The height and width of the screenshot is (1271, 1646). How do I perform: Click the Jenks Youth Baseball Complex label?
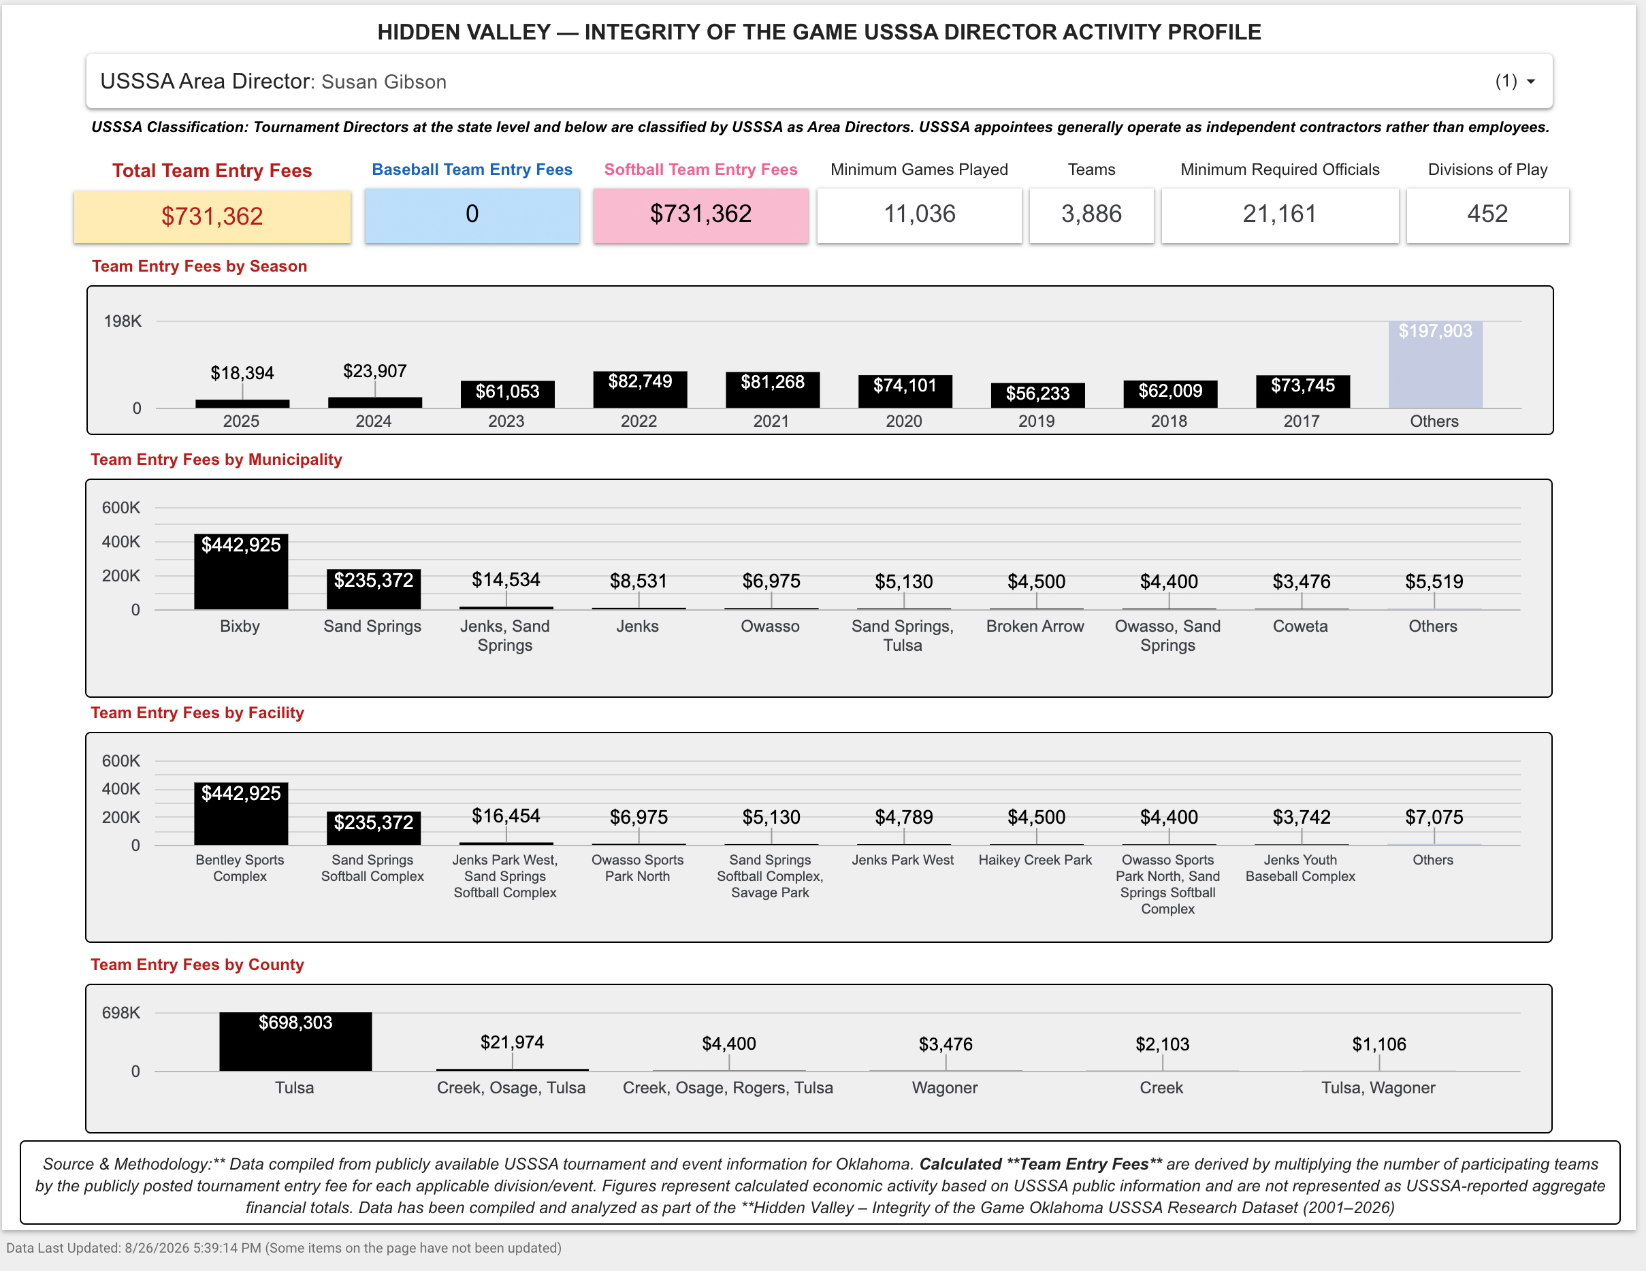pyautogui.click(x=1301, y=869)
